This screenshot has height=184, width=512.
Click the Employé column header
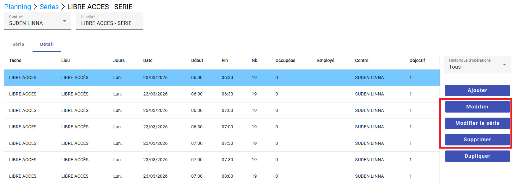(326, 60)
